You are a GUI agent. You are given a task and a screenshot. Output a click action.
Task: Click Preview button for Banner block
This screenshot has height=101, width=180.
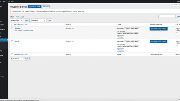(120, 50)
